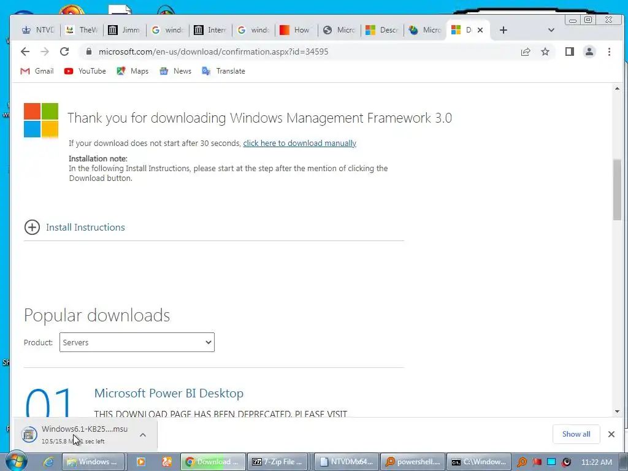Click the lock icon in address bar
The image size is (628, 471).
point(89,52)
